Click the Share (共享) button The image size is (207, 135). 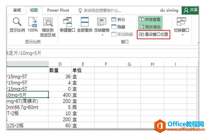click(190, 10)
